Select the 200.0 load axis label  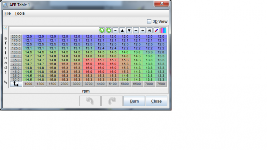[16, 36]
